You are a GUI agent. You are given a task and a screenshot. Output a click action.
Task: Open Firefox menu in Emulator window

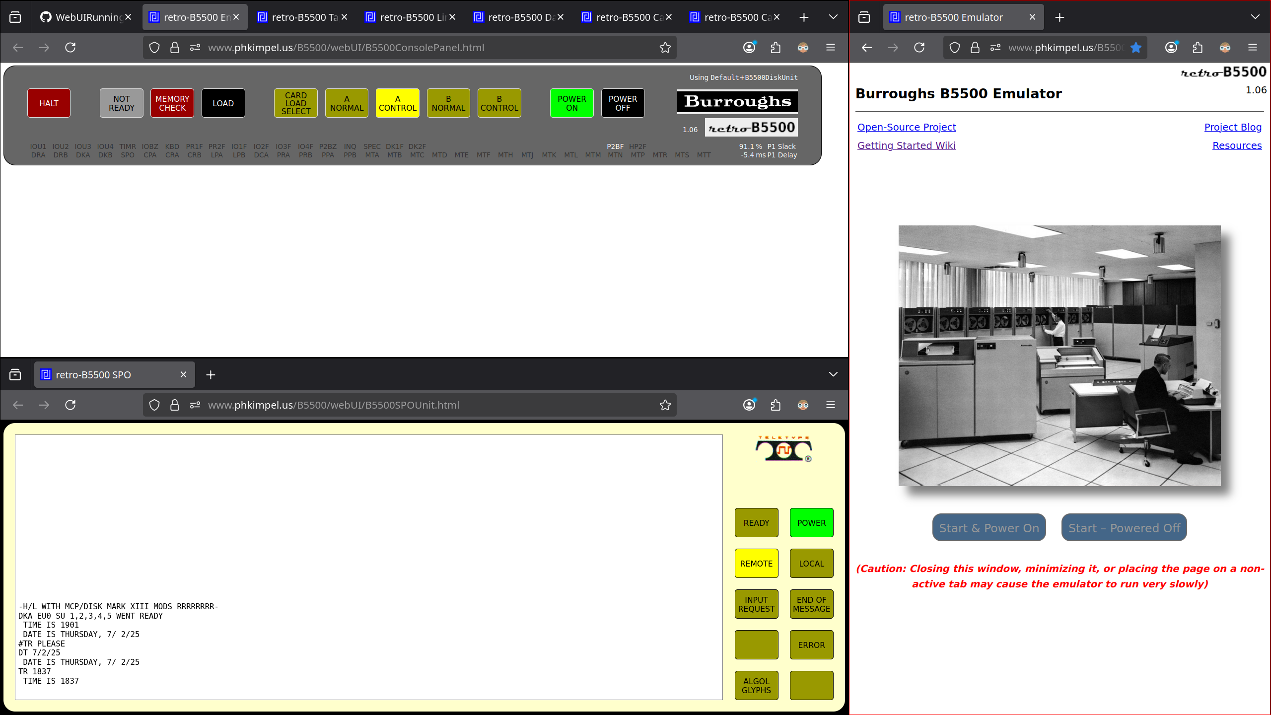tap(1253, 48)
